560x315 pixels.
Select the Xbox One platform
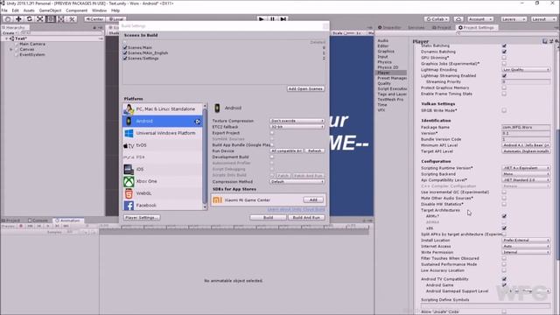tap(163, 181)
